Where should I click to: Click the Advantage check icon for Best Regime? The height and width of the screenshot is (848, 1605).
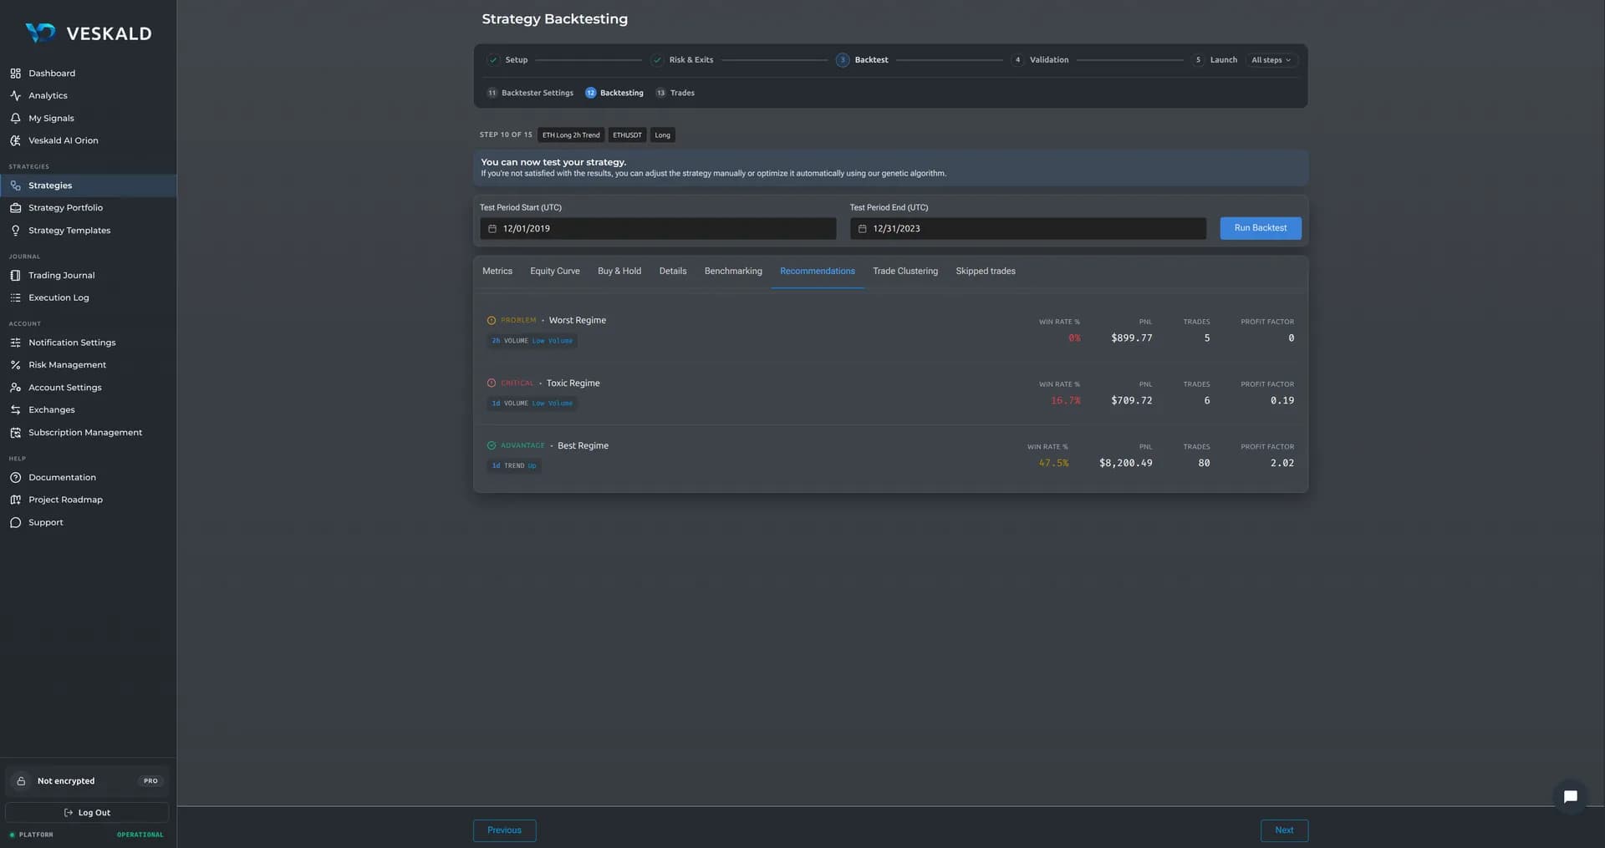[x=492, y=446]
